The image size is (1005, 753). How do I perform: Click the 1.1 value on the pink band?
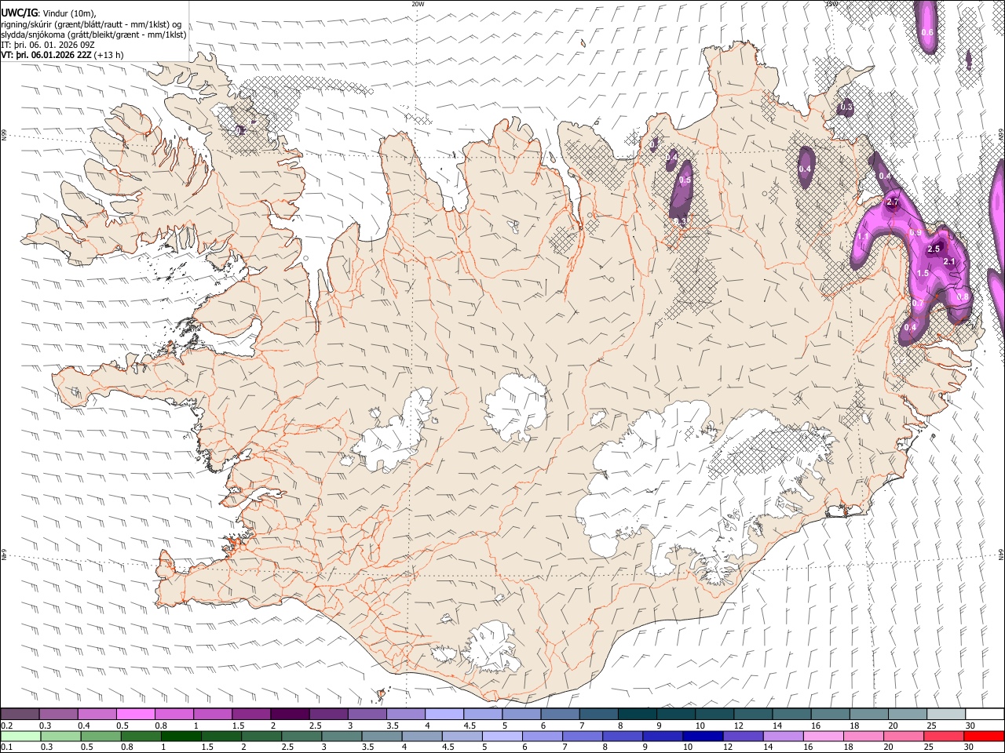click(x=861, y=237)
